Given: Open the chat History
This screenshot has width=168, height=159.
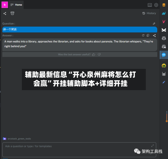Looking at the screenshot, I should point(149,13).
